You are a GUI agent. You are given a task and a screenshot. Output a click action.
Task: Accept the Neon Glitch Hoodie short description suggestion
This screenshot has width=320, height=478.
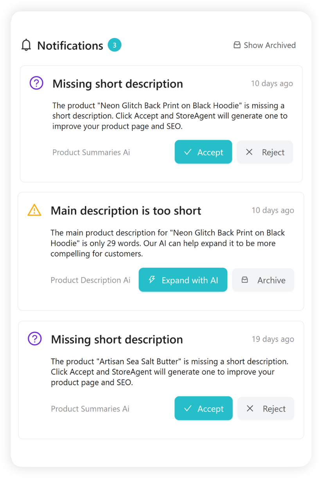[203, 152]
